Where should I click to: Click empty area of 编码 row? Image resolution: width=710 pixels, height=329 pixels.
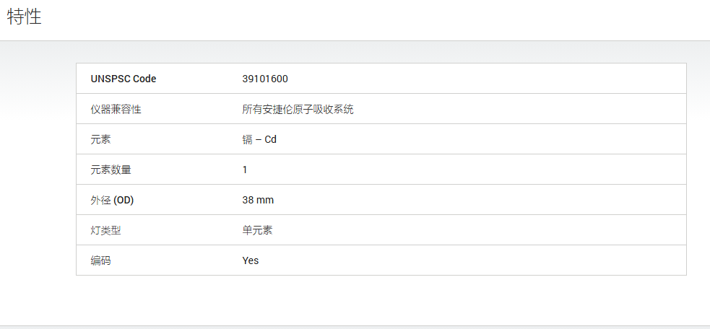click(x=471, y=260)
